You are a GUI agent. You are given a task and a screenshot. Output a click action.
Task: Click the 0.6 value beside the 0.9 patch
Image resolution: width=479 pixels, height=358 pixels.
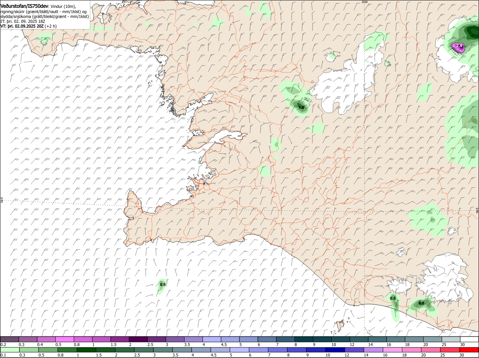pyautogui.click(x=393, y=298)
